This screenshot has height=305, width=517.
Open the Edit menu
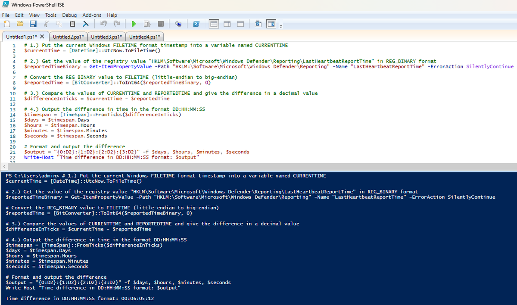point(20,15)
